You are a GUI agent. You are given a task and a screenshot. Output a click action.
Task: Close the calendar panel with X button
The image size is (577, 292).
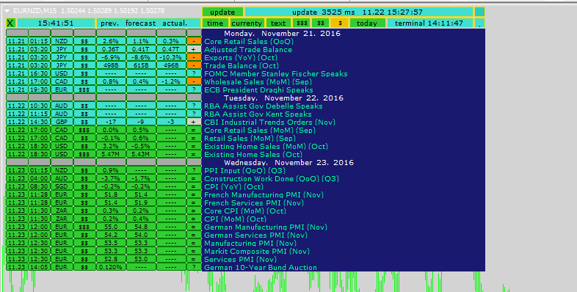tap(11, 23)
